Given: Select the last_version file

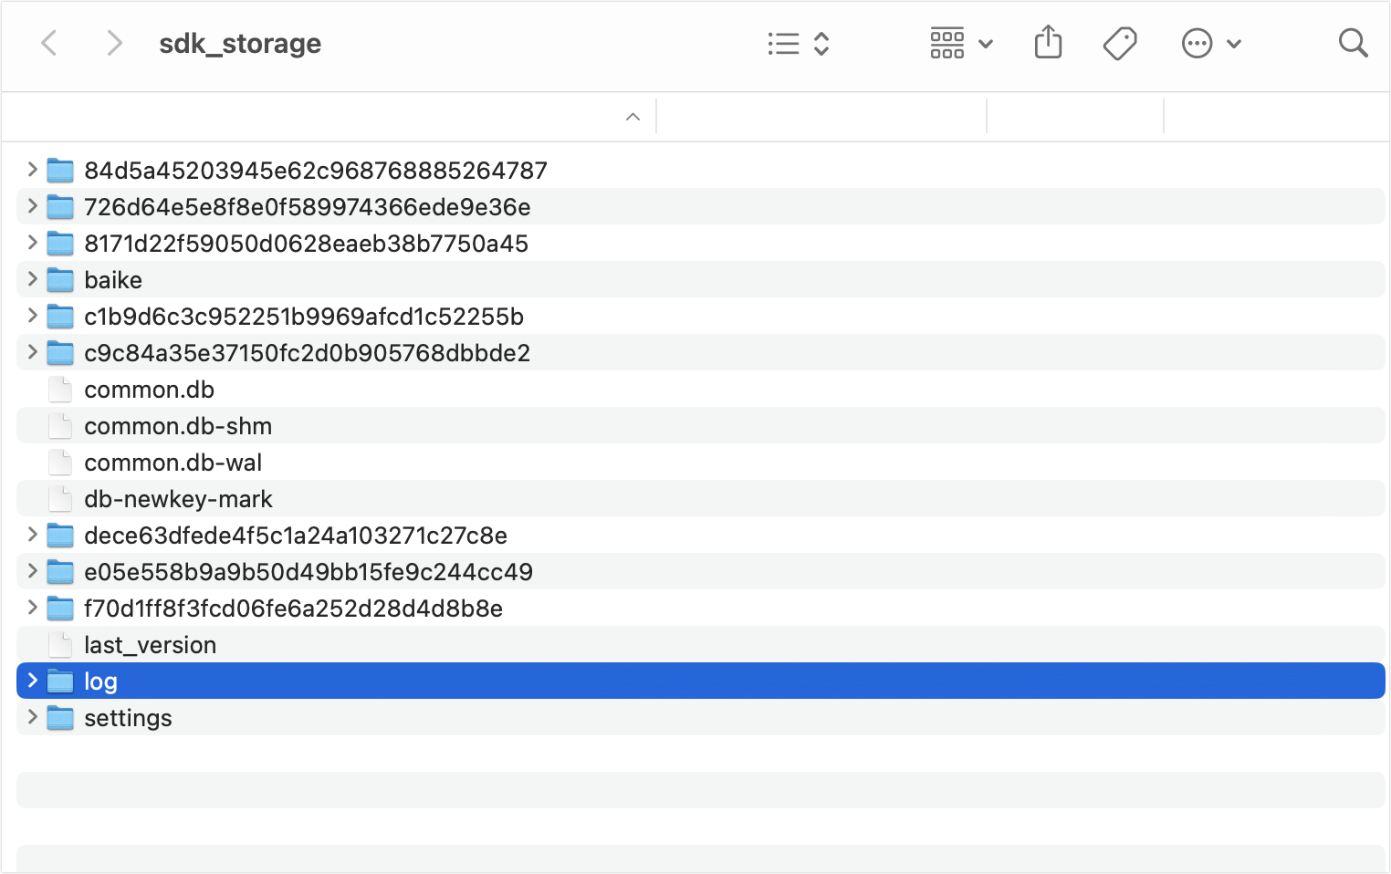Looking at the screenshot, I should point(150,645).
